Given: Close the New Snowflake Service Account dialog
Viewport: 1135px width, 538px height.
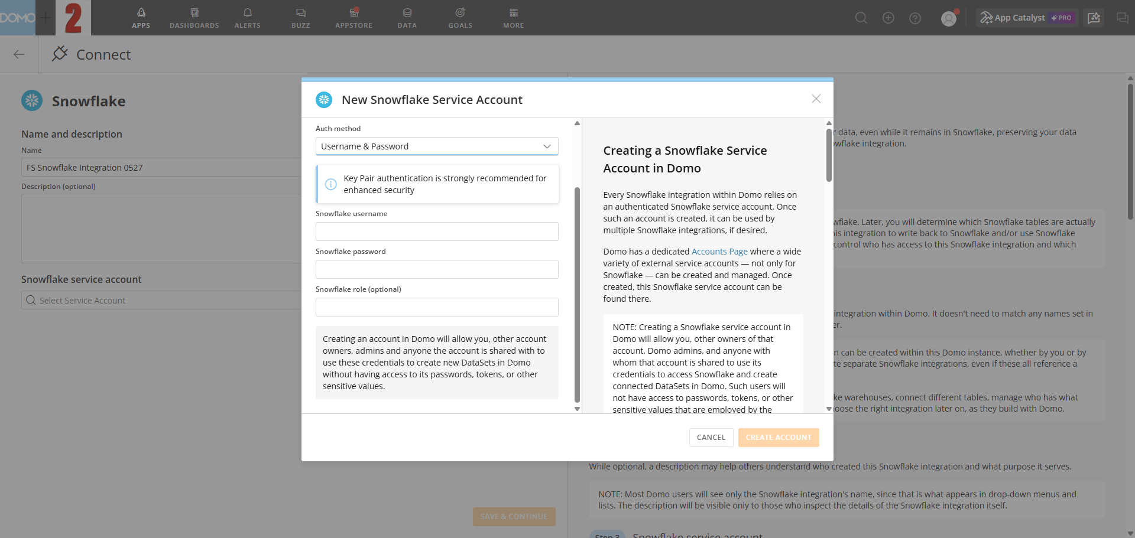Looking at the screenshot, I should (816, 99).
